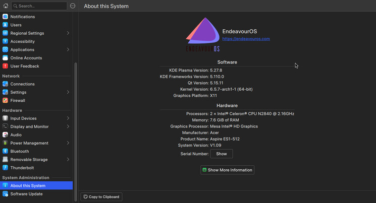Go to the Online Accounts page
This screenshot has width=376, height=203.
click(x=36, y=58)
